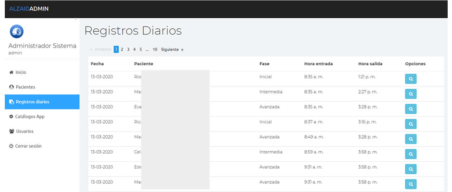Open details for the 2:27 p.m. exit record
The height and width of the screenshot is (192, 452).
[x=411, y=94]
